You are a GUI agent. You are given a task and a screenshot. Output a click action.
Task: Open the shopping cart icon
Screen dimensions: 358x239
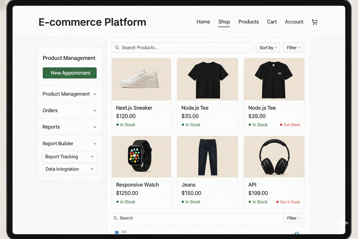pyautogui.click(x=314, y=22)
